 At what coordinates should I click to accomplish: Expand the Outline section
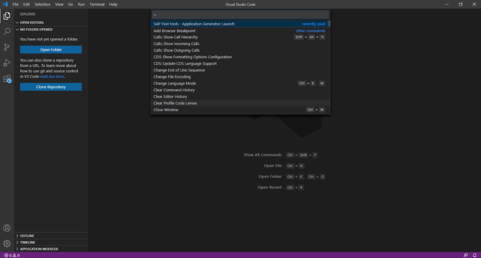click(51, 235)
